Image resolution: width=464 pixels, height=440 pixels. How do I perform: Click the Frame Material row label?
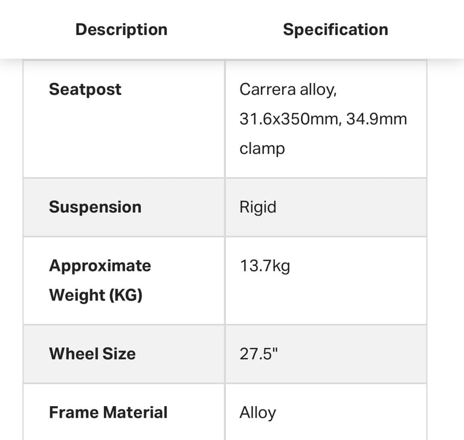(108, 412)
